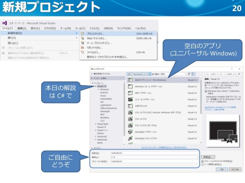Expand the Visual C++ tree node
Image resolution: width=245 pixels, height=183 pixels.
coord(96,130)
